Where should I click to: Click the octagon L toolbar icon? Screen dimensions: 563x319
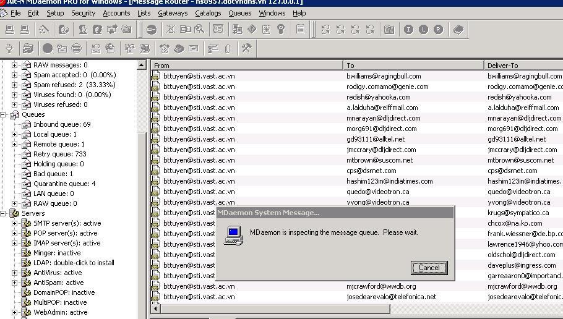[x=423, y=30]
